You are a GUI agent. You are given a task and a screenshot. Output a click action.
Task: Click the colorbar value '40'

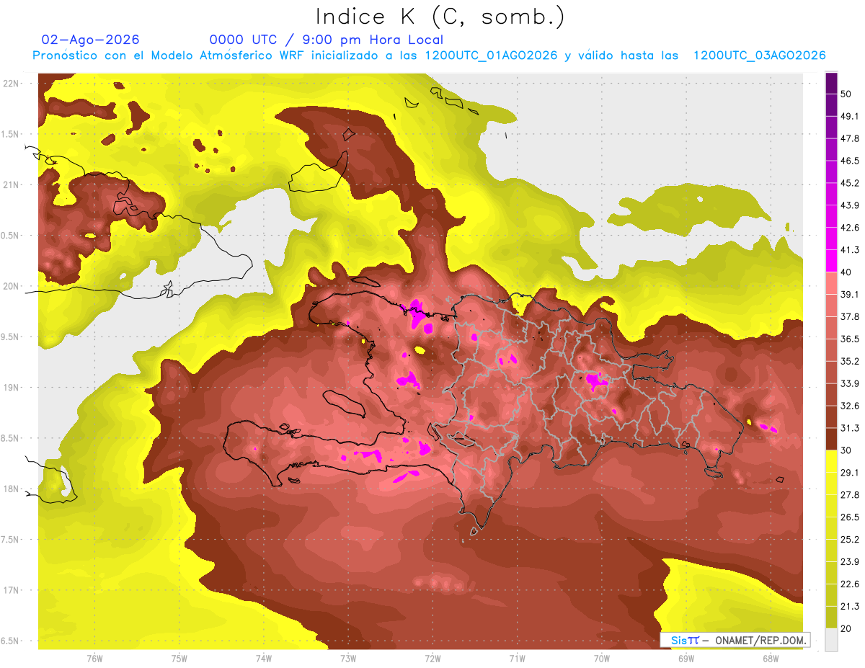(x=847, y=272)
